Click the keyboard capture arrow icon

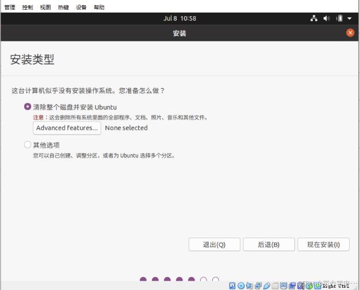pos(317,285)
